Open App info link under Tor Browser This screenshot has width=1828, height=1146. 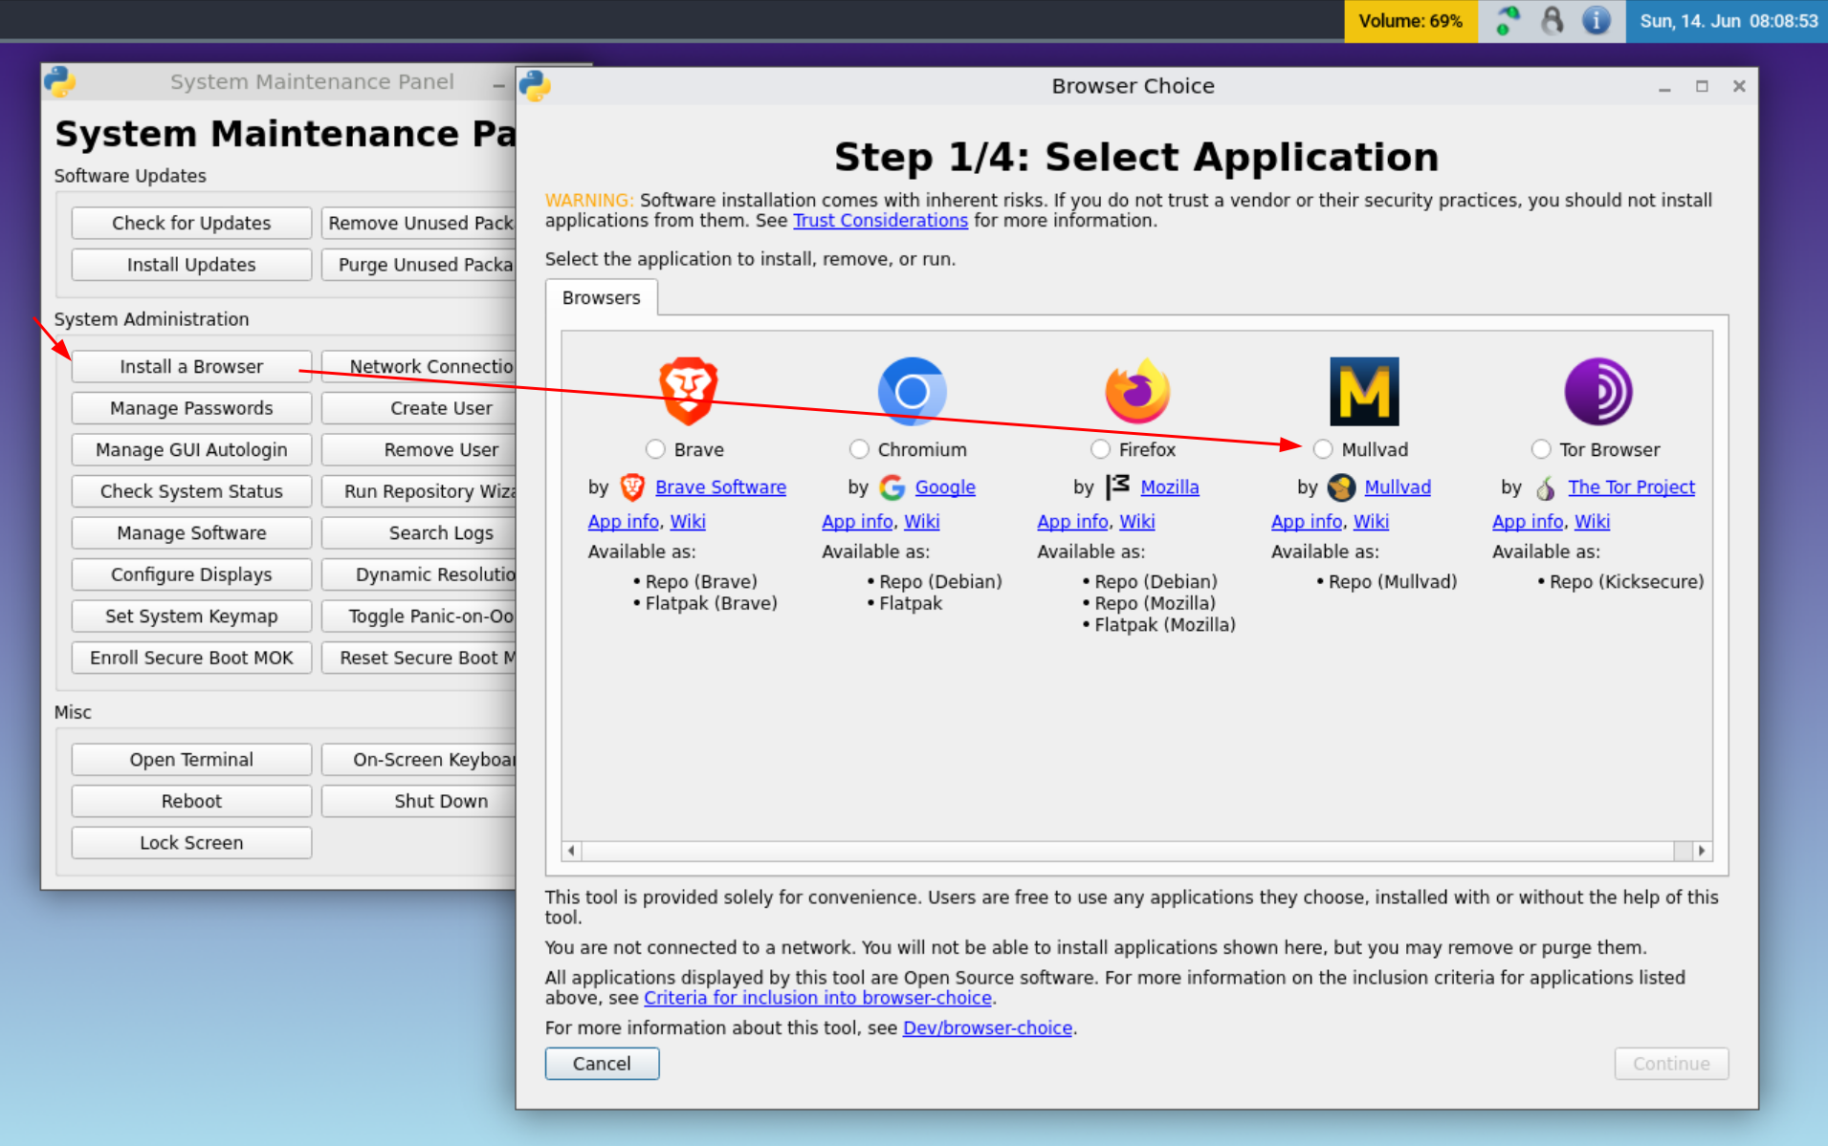pos(1528,522)
